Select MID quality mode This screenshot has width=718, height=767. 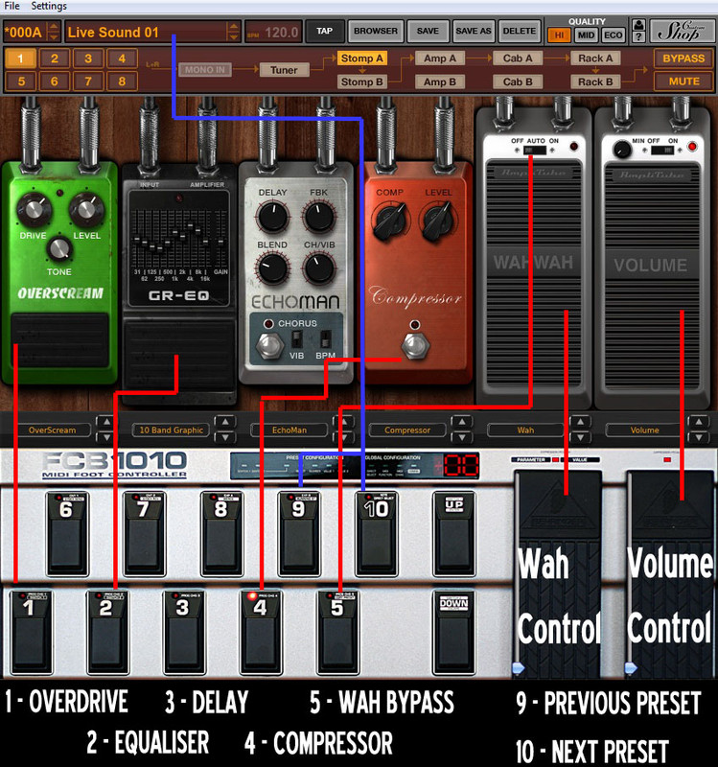coord(586,35)
